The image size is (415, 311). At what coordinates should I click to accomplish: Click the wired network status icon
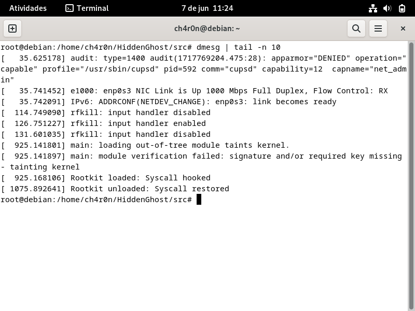pos(372,8)
